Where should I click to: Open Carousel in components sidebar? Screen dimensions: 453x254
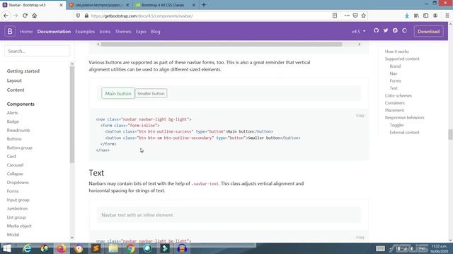click(15, 165)
